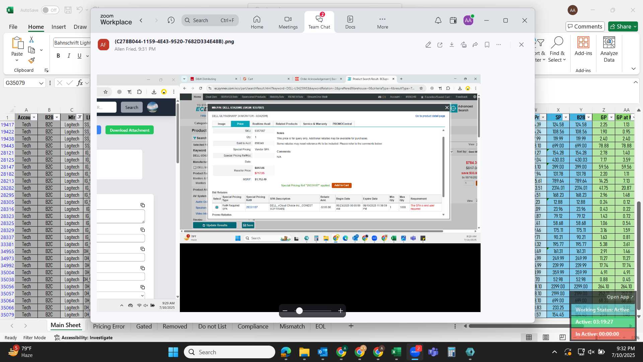
Task: Open B2B column B filter dropdown
Action: 57,117
